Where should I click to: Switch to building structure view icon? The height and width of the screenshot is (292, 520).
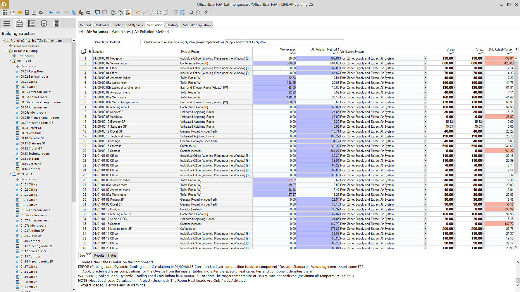click(19, 24)
